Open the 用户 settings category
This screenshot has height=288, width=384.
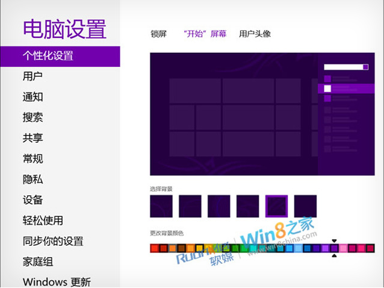(33, 77)
